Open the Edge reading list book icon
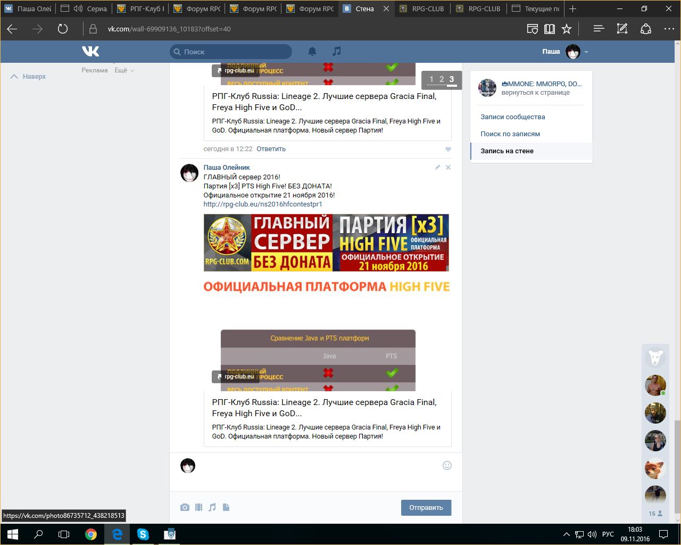 [x=550, y=29]
